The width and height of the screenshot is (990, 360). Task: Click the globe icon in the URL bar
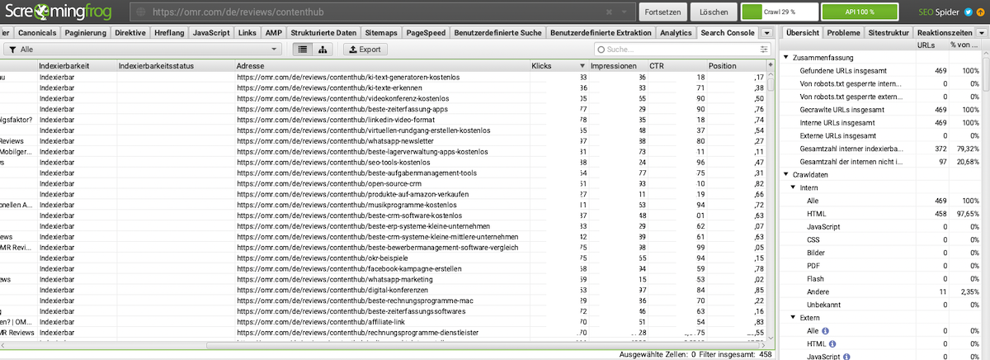click(x=141, y=12)
